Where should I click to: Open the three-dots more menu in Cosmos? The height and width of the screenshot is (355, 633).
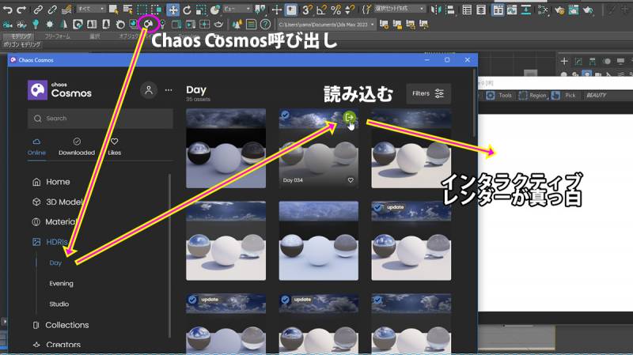tap(169, 90)
